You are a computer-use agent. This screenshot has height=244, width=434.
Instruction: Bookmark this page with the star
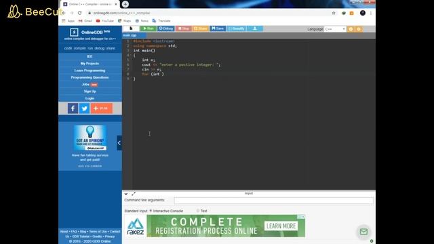[334, 13]
